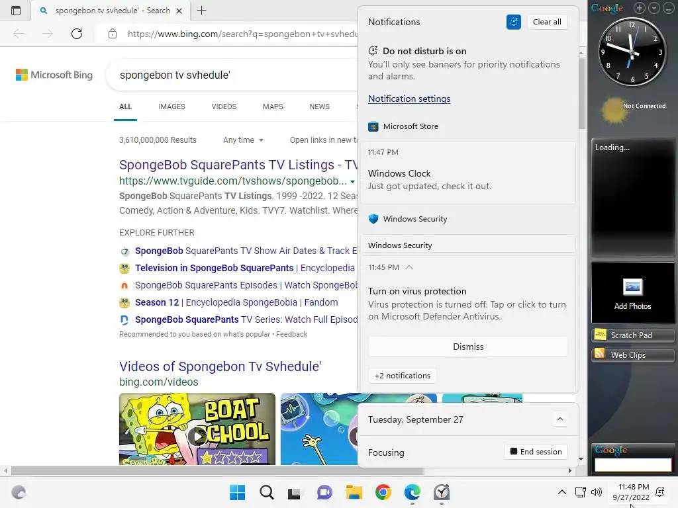The height and width of the screenshot is (508, 678).
Task: Open Television in SpongeBob SquarePants Encyclopedia link
Action: 245,268
